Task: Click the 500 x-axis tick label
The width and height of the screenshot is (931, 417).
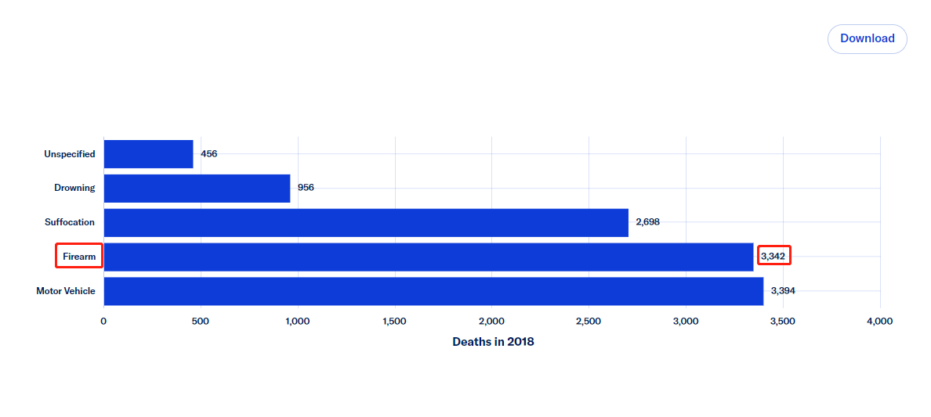Action: pos(201,322)
